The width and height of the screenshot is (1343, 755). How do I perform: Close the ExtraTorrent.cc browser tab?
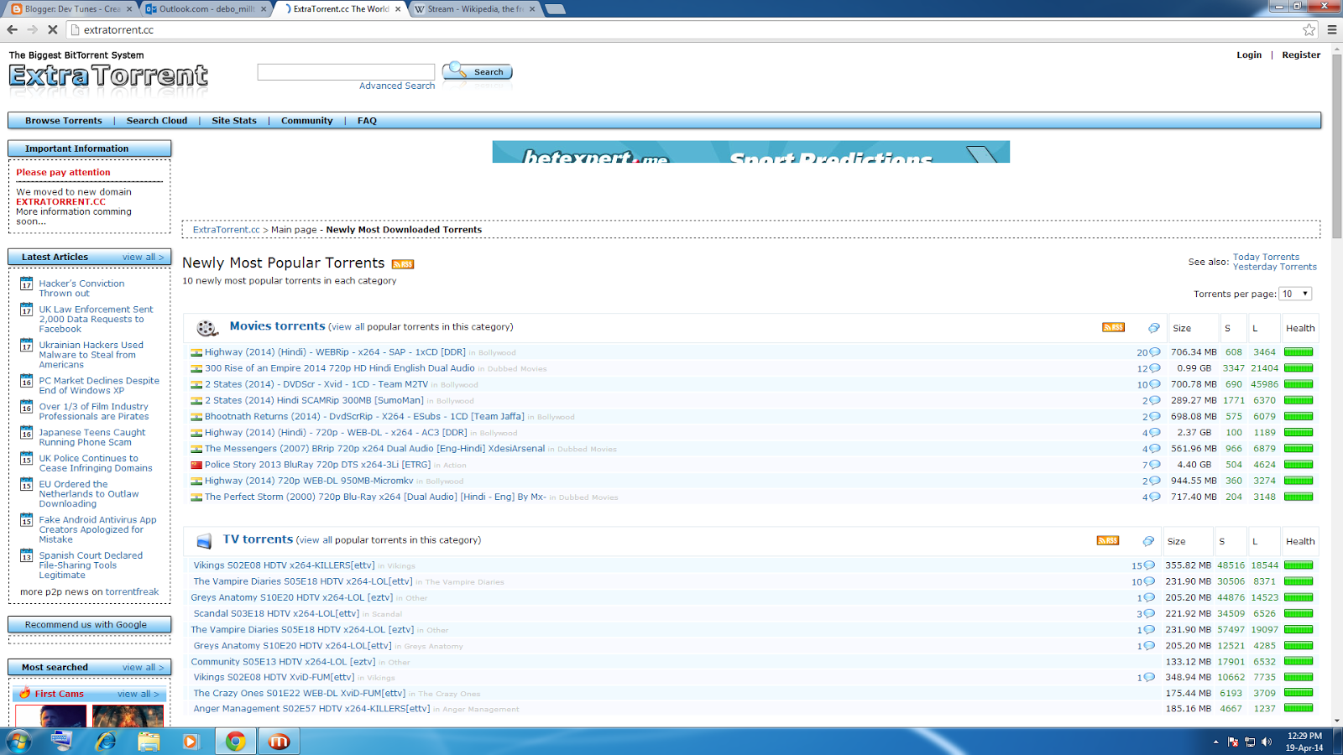(398, 9)
